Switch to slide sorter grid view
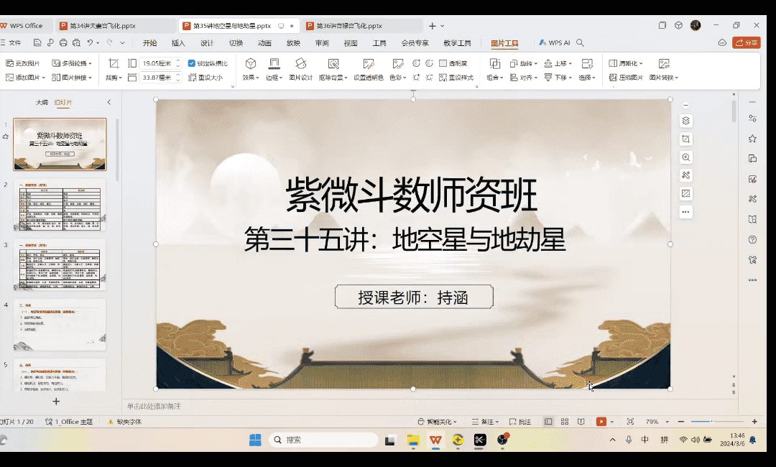This screenshot has width=776, height=467. coord(564,422)
